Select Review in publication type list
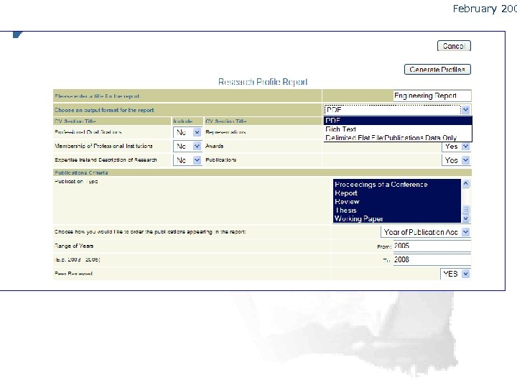Viewport: 517px width, 388px height. click(396, 202)
